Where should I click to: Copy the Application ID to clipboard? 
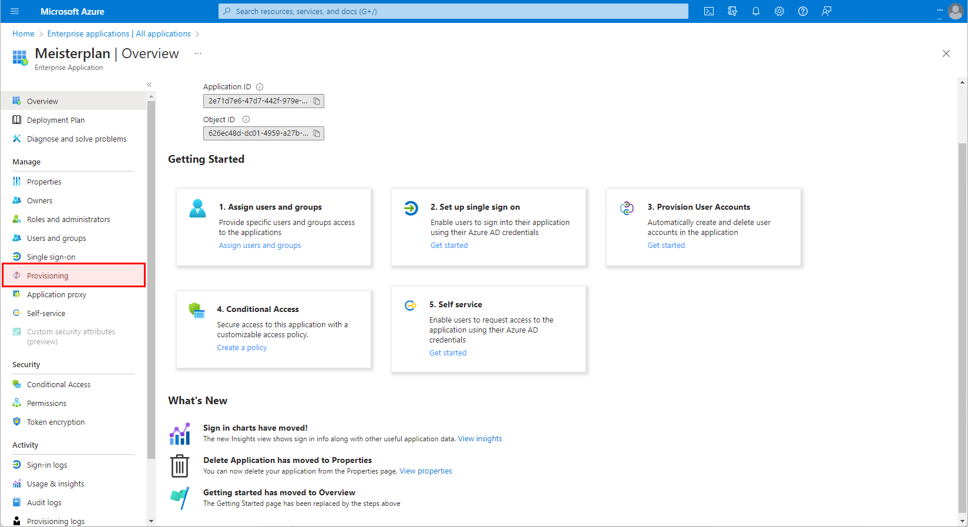tap(317, 101)
